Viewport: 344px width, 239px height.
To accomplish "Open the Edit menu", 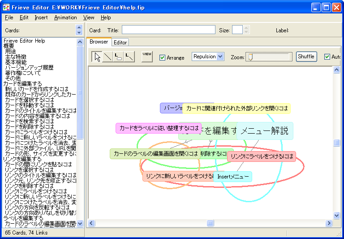I will (24, 17).
